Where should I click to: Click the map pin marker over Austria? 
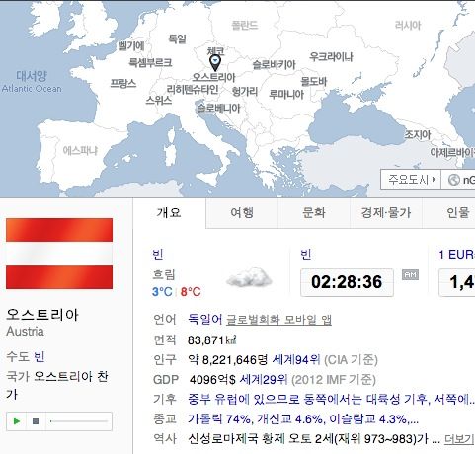click(215, 63)
